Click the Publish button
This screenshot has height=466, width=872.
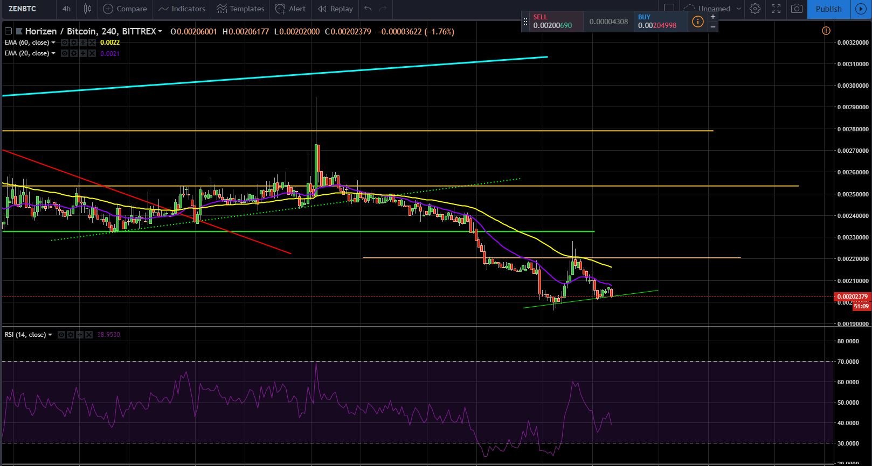[x=828, y=9]
